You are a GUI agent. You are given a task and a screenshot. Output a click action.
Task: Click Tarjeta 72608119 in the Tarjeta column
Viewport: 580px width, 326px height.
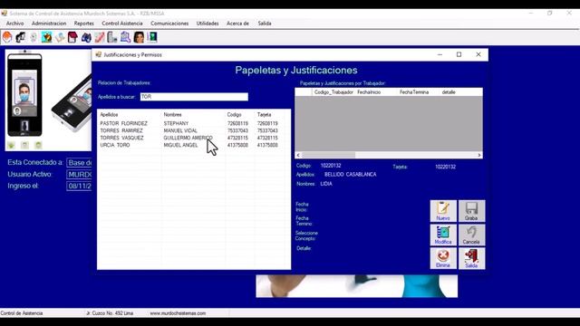tap(267, 123)
